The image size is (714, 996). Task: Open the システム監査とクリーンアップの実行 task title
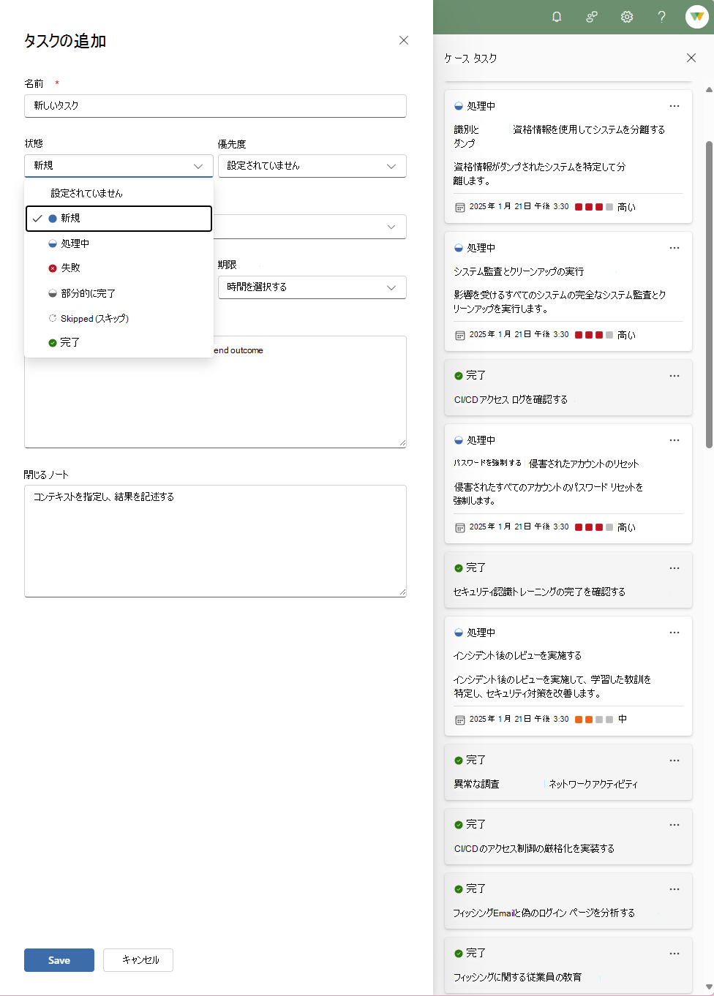(x=519, y=271)
